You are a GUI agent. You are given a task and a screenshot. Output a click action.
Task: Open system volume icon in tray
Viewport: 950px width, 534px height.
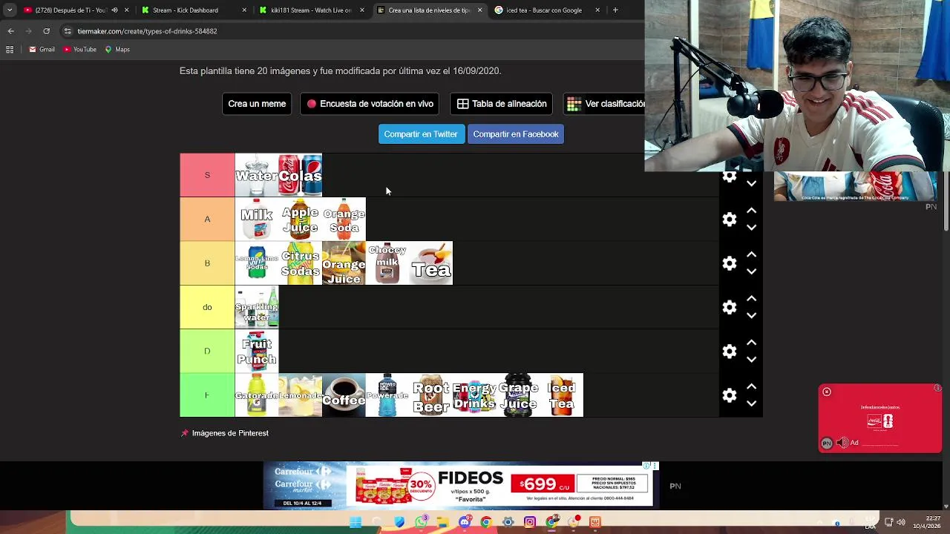902,522
